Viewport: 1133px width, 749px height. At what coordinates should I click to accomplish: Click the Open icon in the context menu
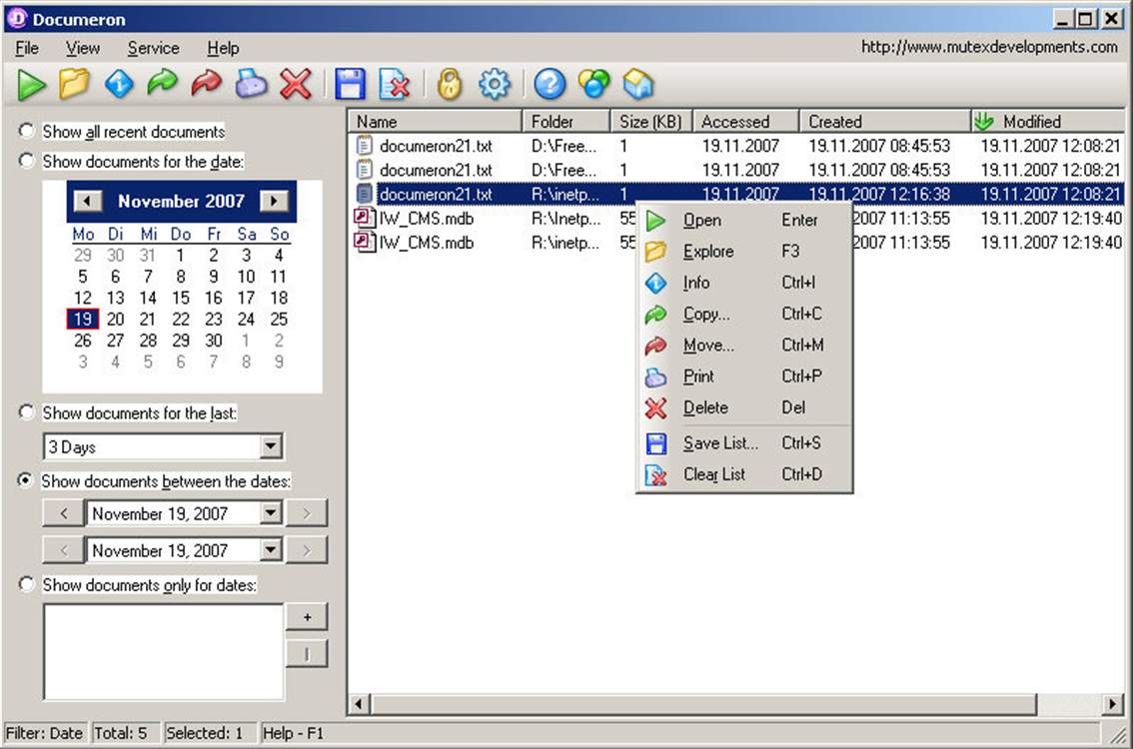point(656,221)
